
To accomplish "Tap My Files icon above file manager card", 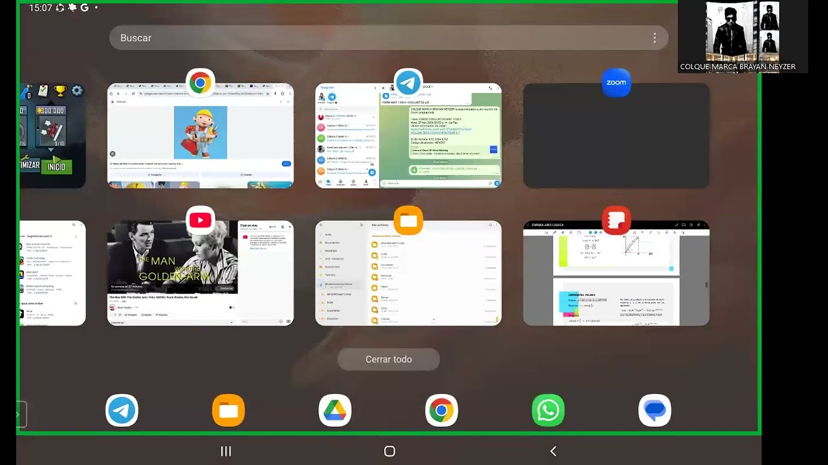I will [x=408, y=221].
